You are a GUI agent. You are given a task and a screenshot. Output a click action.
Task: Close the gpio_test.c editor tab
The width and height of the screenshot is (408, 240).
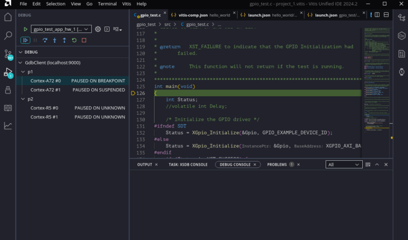(x=165, y=13)
